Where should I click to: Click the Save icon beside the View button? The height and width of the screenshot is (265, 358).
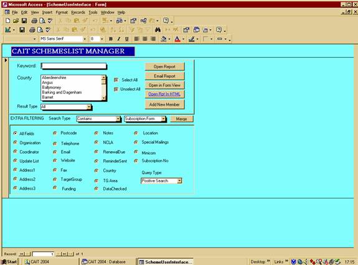coord(22,30)
